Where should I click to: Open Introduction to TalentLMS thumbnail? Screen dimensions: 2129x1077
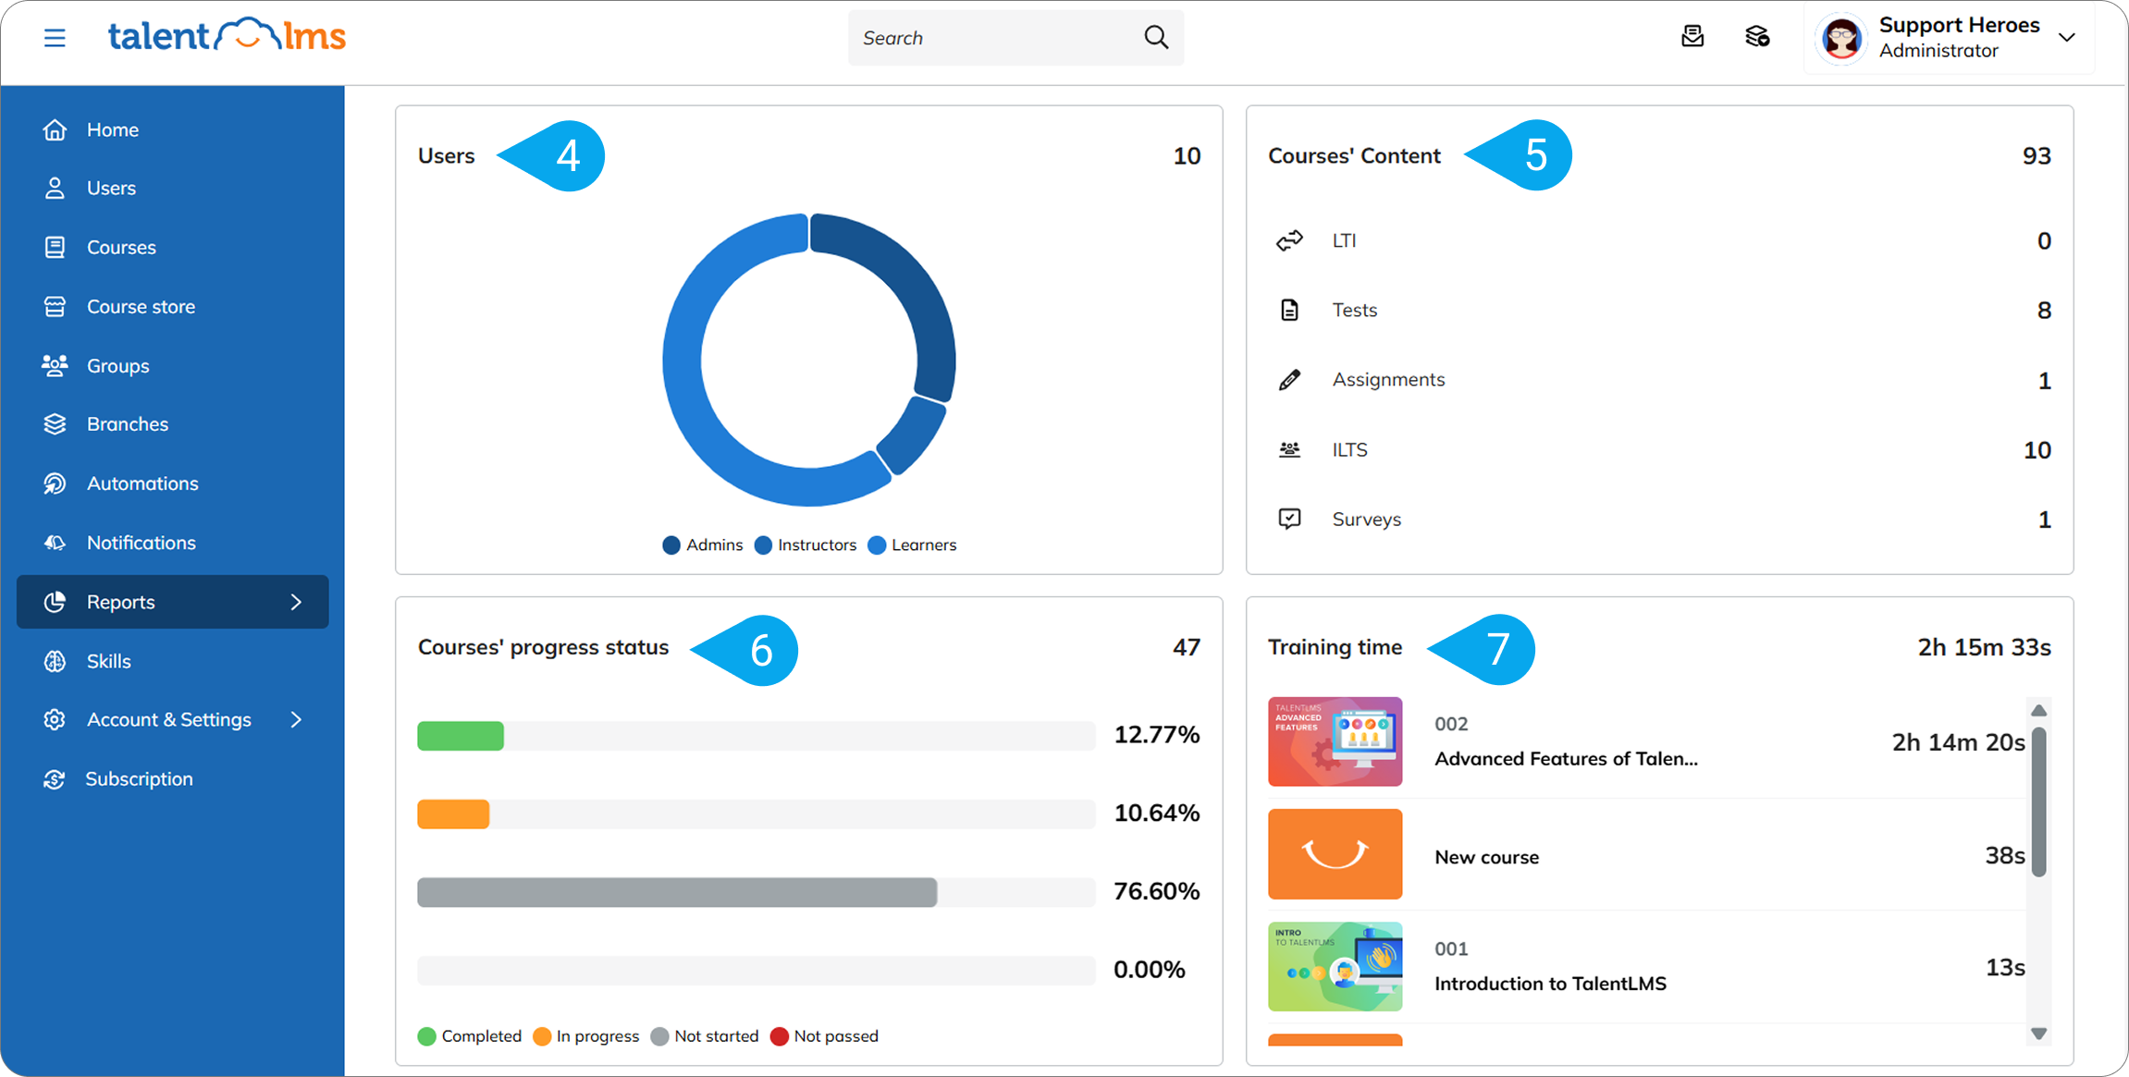point(1335,966)
